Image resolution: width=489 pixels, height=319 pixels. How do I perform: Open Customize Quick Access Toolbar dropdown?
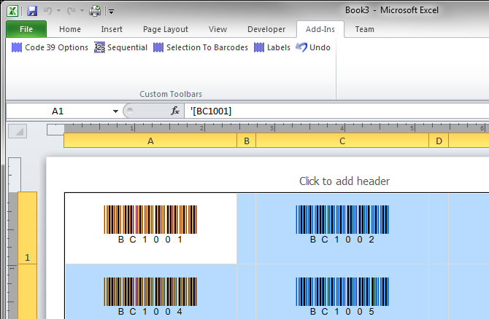click(111, 12)
